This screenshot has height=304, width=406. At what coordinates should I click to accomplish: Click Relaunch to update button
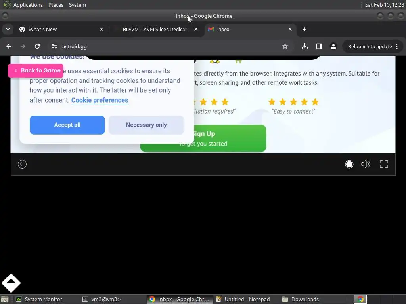point(370,47)
